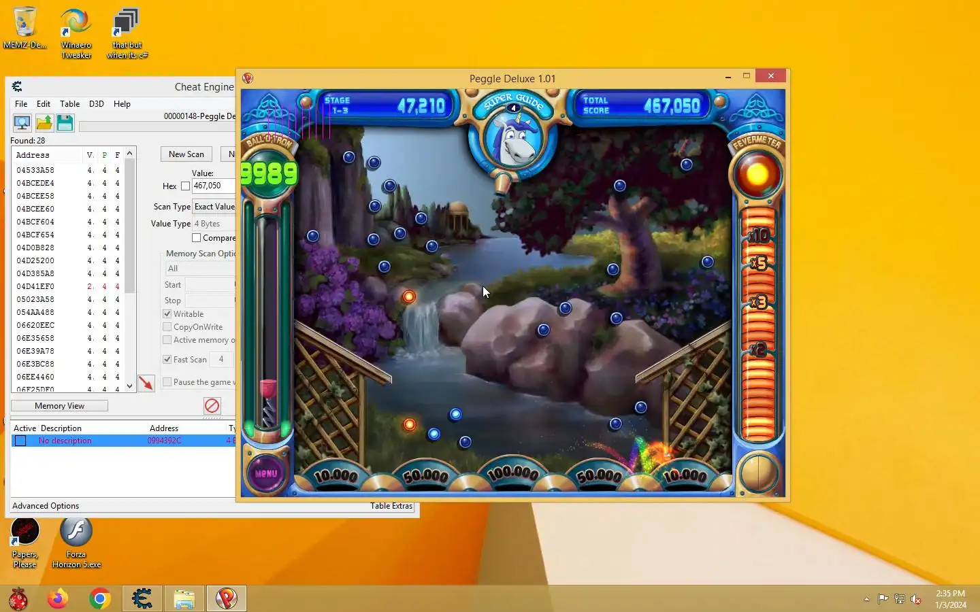Toggle the CopyOnWrite checkbox

(x=167, y=327)
